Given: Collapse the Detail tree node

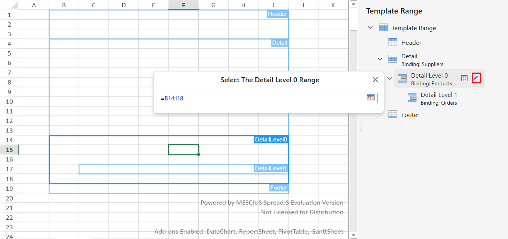Looking at the screenshot, I should point(380,59).
